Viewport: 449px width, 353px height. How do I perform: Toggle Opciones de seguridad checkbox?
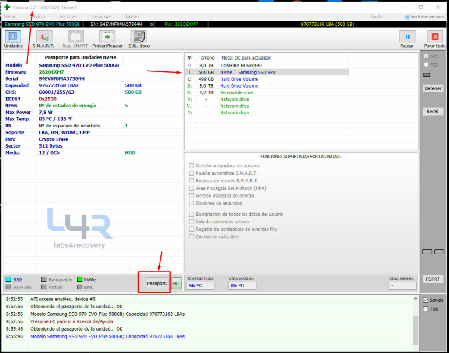click(x=192, y=203)
